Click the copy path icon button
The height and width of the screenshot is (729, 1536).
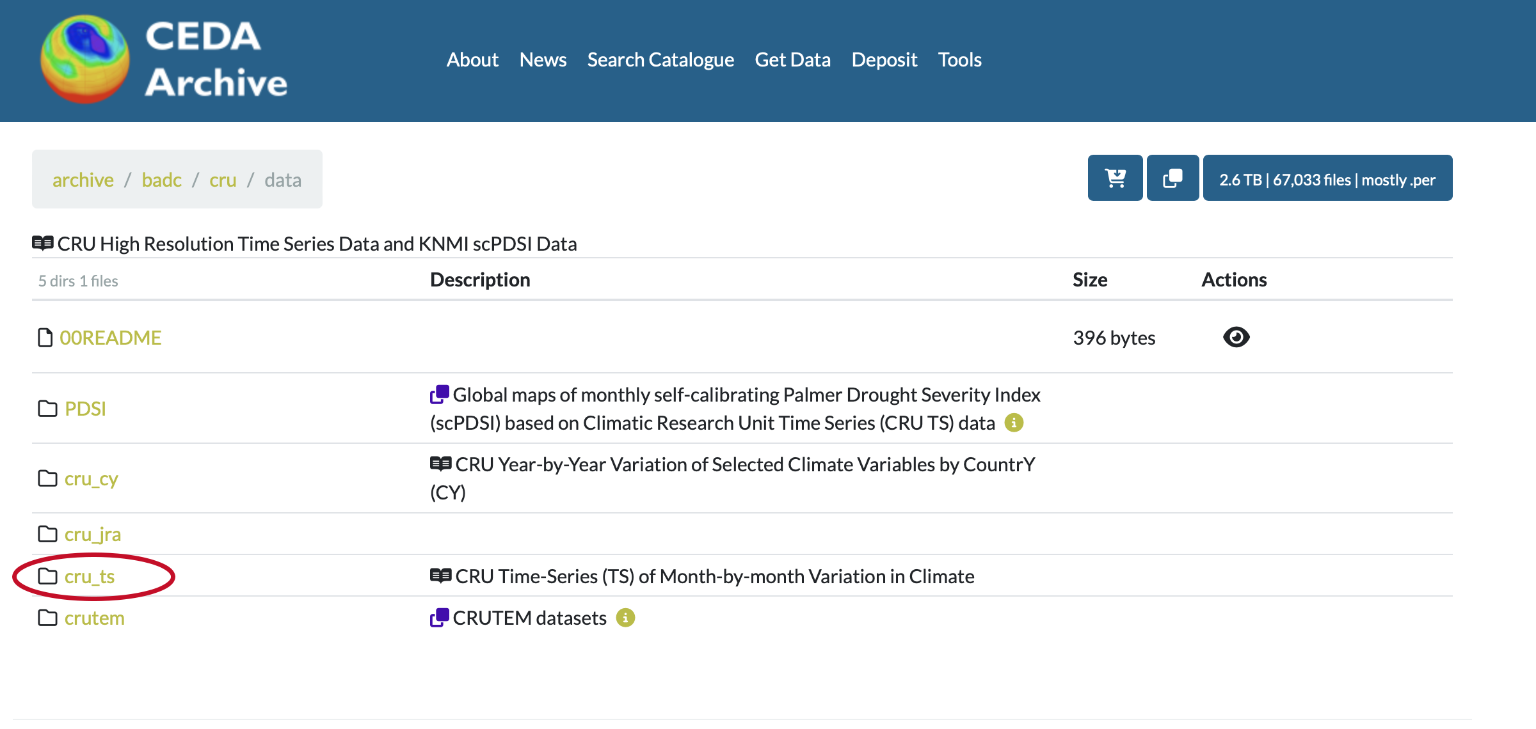(x=1172, y=178)
